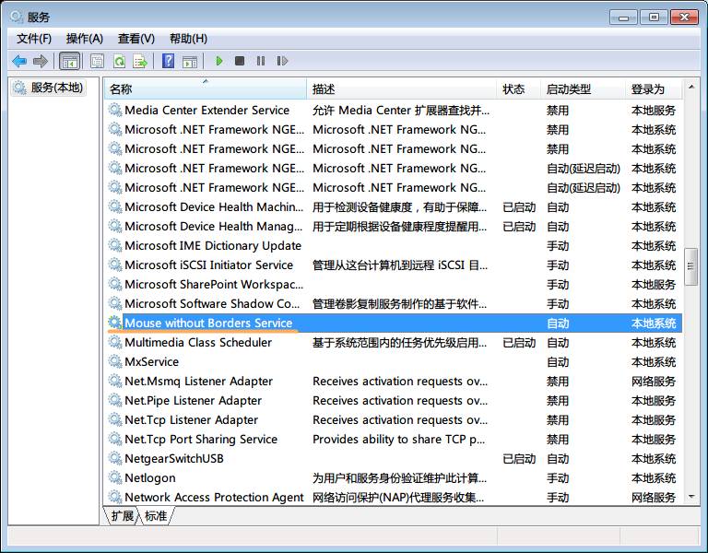708x553 pixels.
Task: Click gear icon of Mouse without Borders Service
Action: pyautogui.click(x=115, y=323)
